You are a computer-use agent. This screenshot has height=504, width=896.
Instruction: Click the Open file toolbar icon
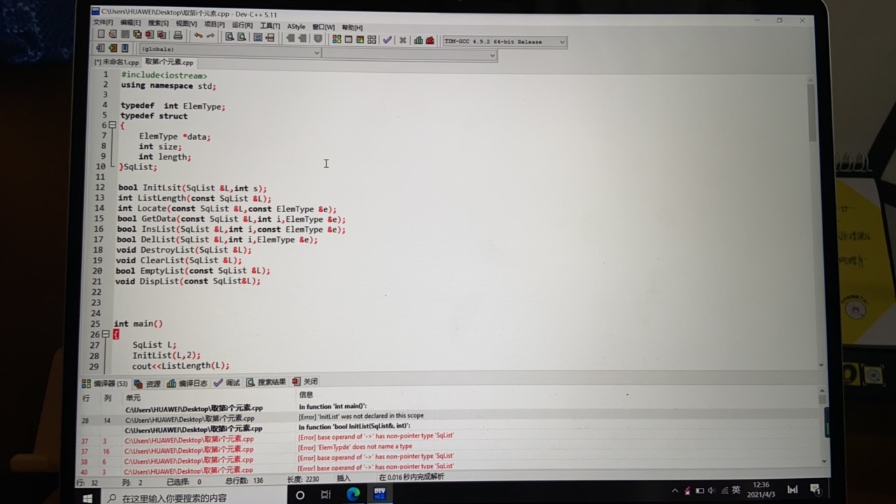pos(113,34)
